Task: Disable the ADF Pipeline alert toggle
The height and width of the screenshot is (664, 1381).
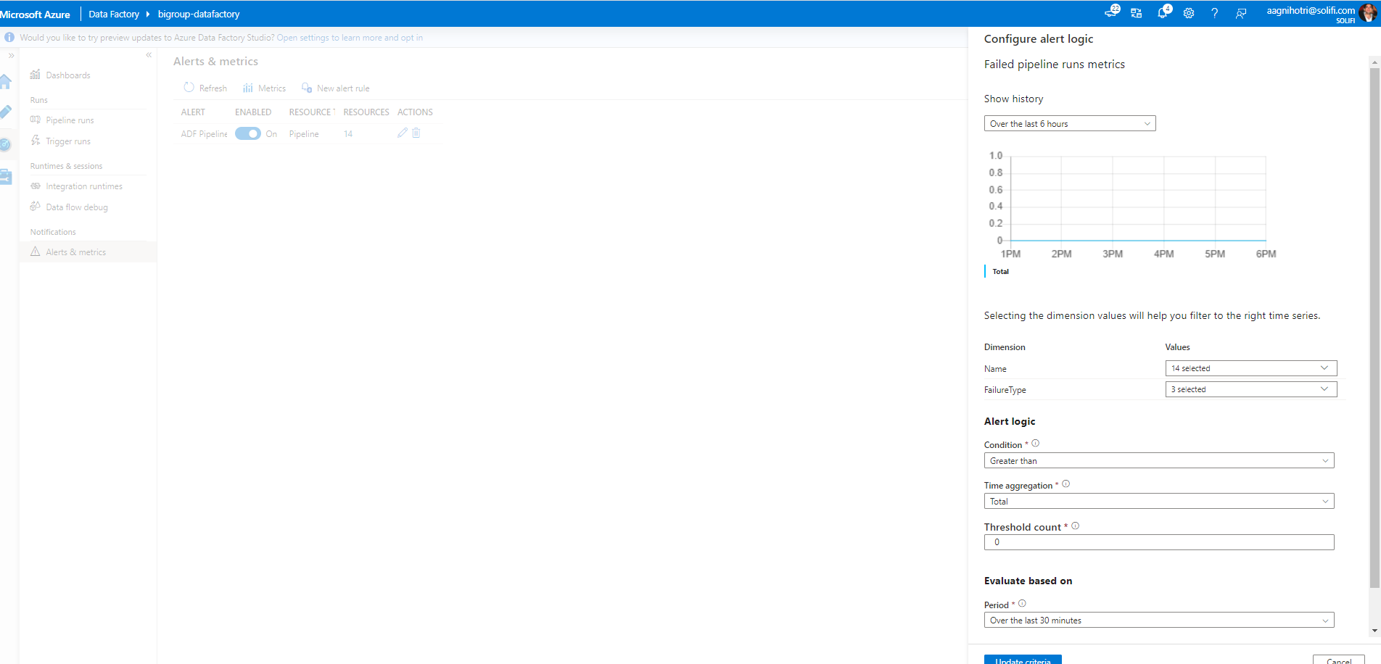Action: [247, 133]
